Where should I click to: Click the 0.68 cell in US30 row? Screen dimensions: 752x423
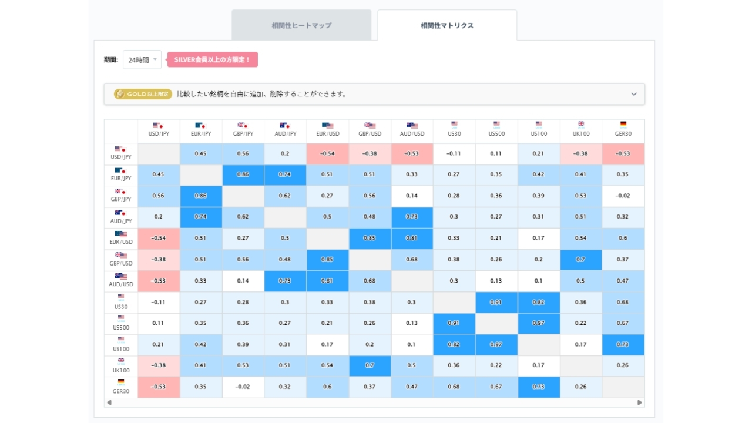coord(623,303)
